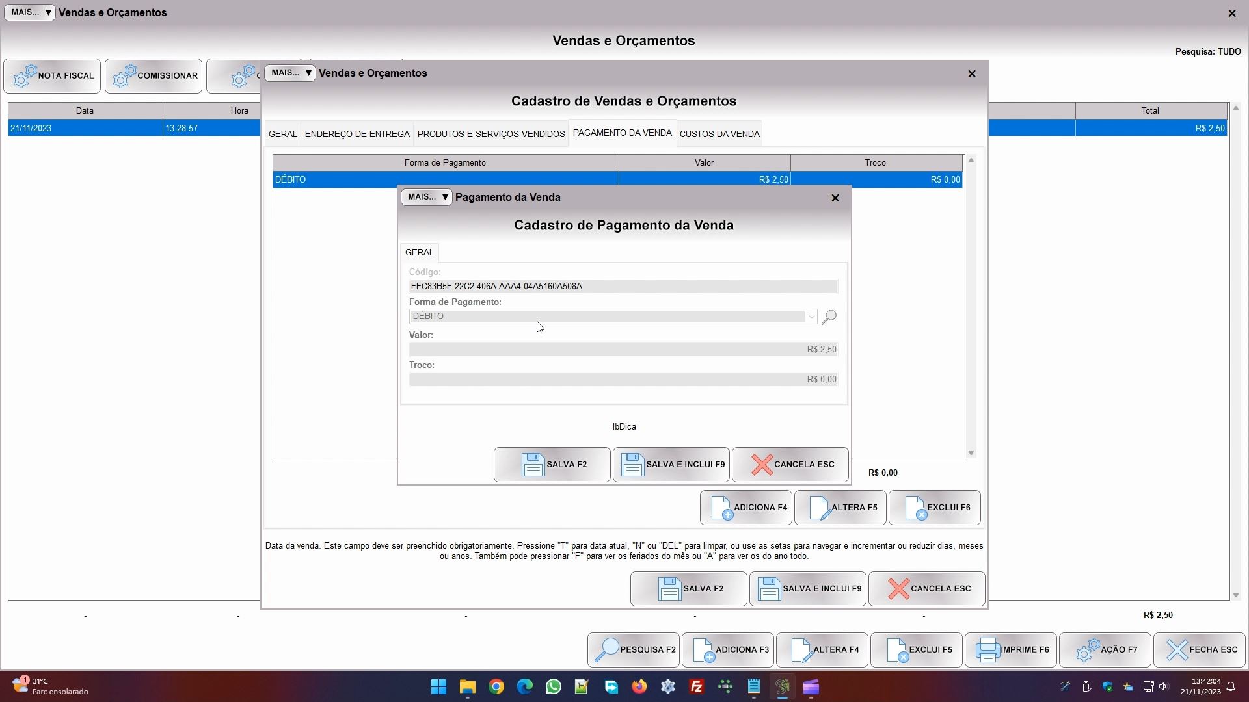This screenshot has width=1249, height=702.
Task: Open File Explorer from taskbar
Action: [467, 687]
